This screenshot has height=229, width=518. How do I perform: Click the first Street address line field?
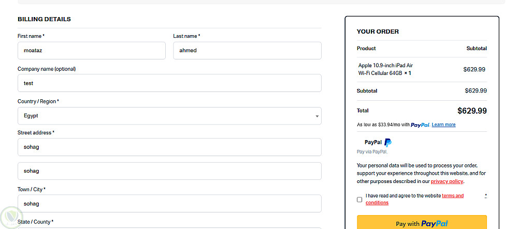(169, 147)
